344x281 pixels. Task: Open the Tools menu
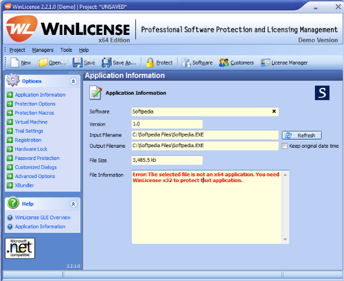coord(66,50)
